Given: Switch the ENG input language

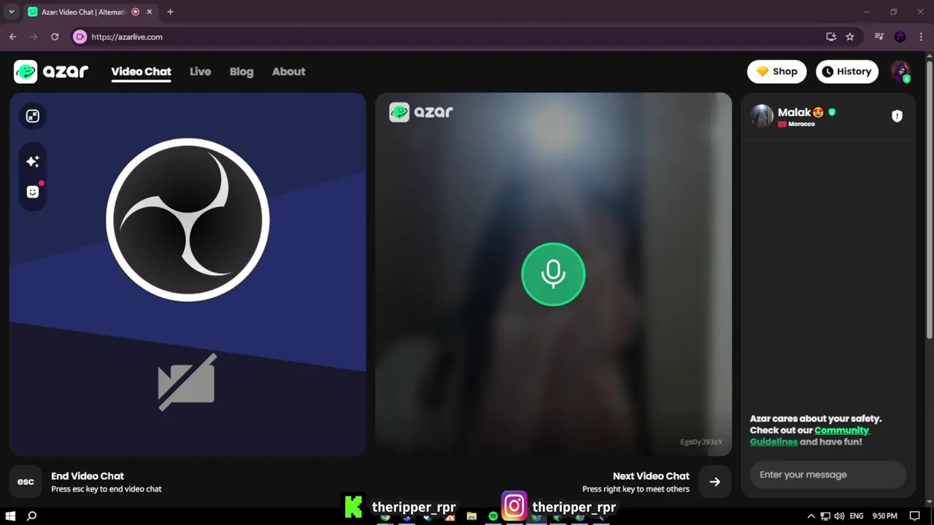Looking at the screenshot, I should 857,516.
